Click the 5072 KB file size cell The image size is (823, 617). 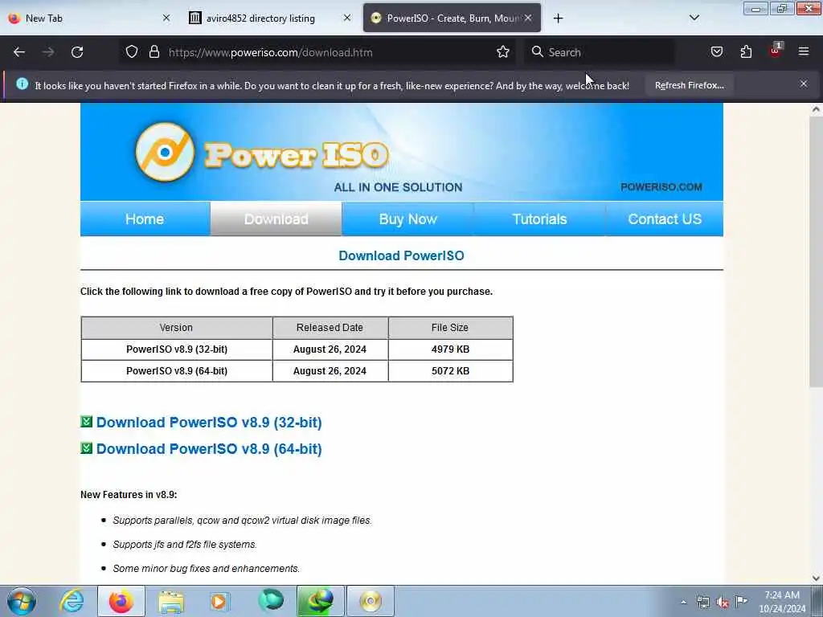pyautogui.click(x=450, y=371)
